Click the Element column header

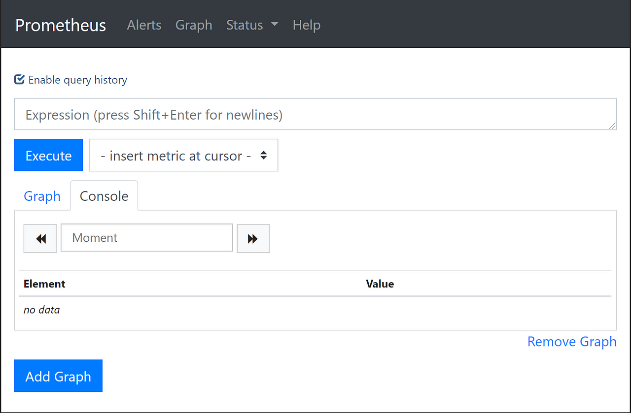tap(44, 284)
